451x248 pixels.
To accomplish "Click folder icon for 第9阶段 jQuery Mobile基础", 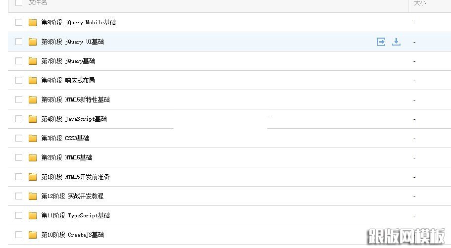I will 33,22.
